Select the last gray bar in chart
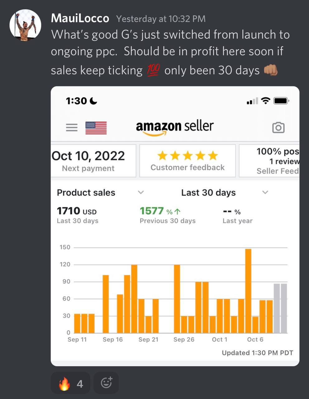Image resolution: width=309 pixels, height=399 pixels. pyautogui.click(x=284, y=308)
